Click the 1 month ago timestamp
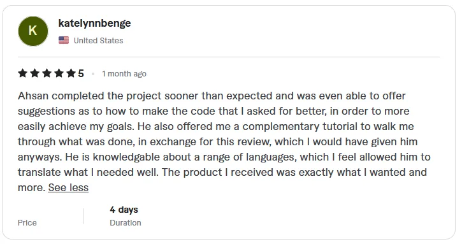The image size is (462, 244). 124,74
